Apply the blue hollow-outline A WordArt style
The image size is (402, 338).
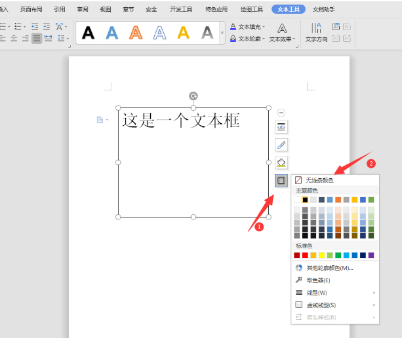pyautogui.click(x=160, y=33)
